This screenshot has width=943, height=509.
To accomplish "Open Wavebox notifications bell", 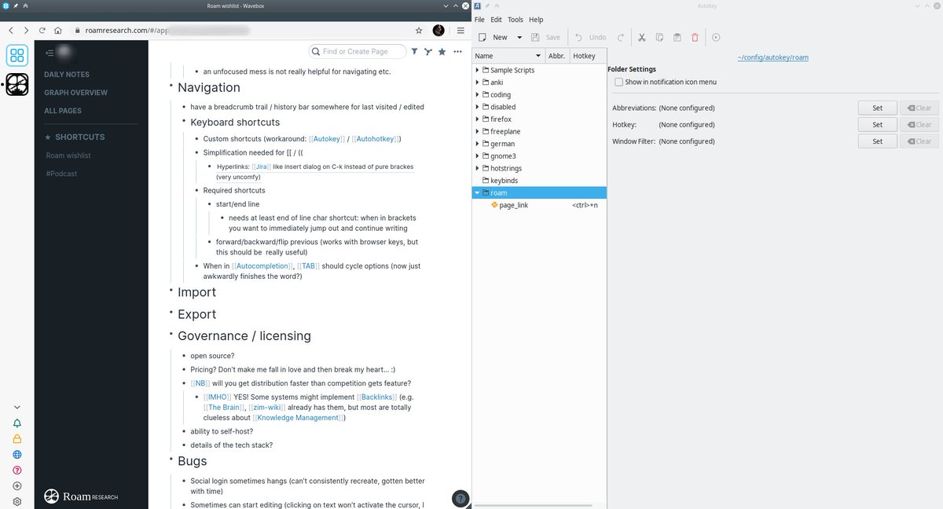I will click(x=17, y=423).
